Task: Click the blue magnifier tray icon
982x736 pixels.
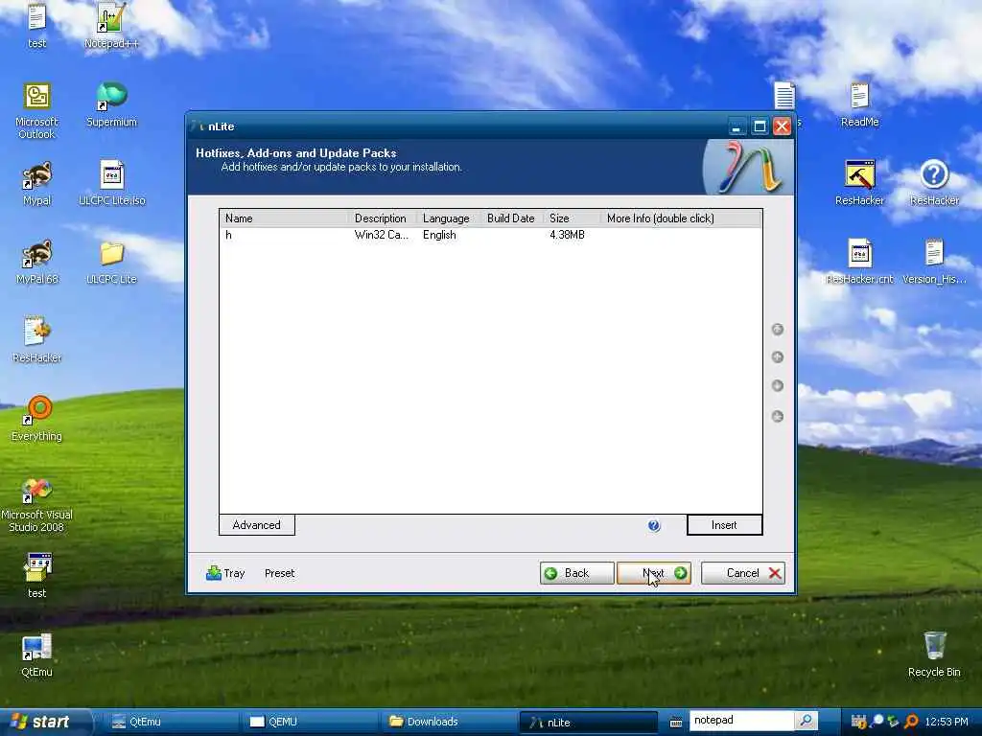Action: [x=877, y=723]
